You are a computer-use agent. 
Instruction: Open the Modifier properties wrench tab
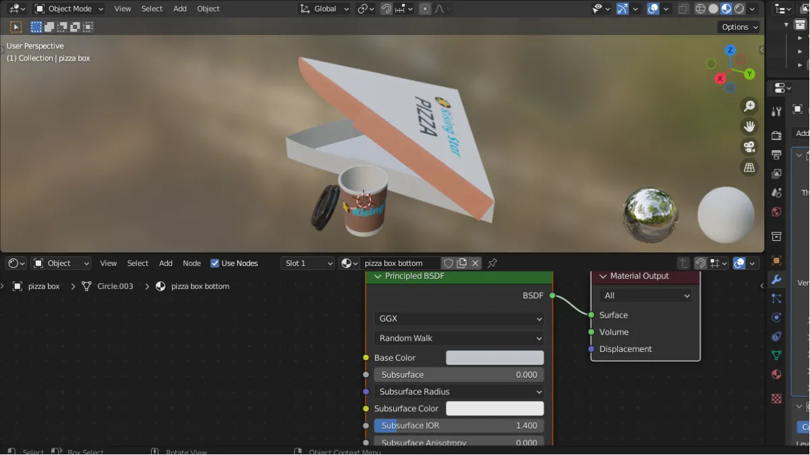[x=776, y=279]
